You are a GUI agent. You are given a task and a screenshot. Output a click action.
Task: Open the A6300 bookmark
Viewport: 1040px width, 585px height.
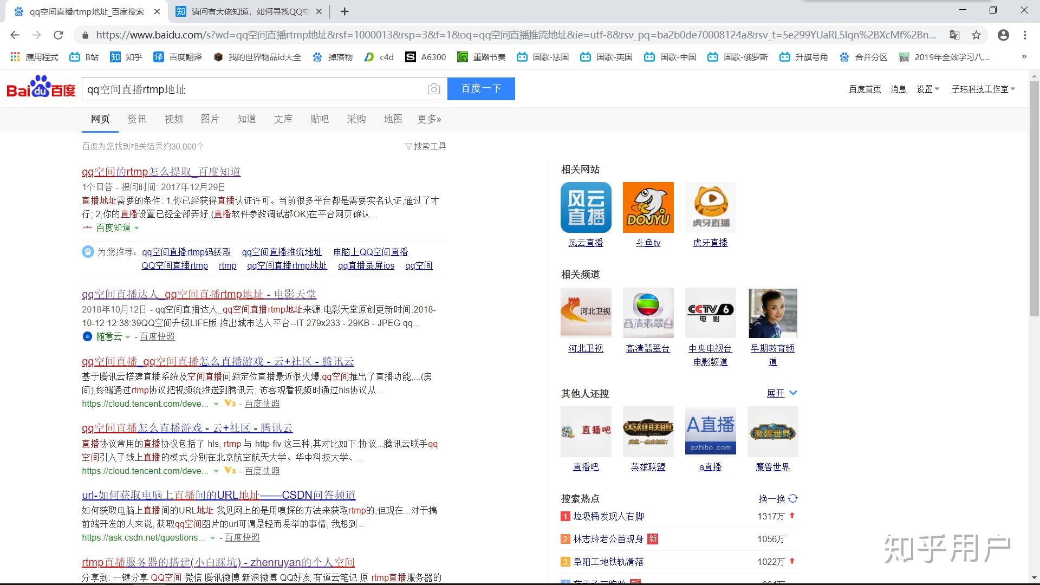tap(426, 57)
